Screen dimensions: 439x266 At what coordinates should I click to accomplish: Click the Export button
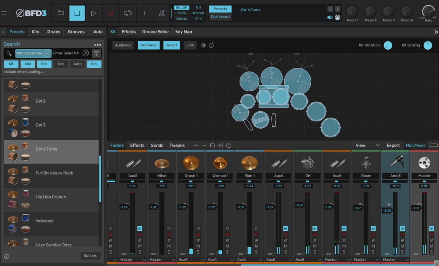click(x=393, y=146)
